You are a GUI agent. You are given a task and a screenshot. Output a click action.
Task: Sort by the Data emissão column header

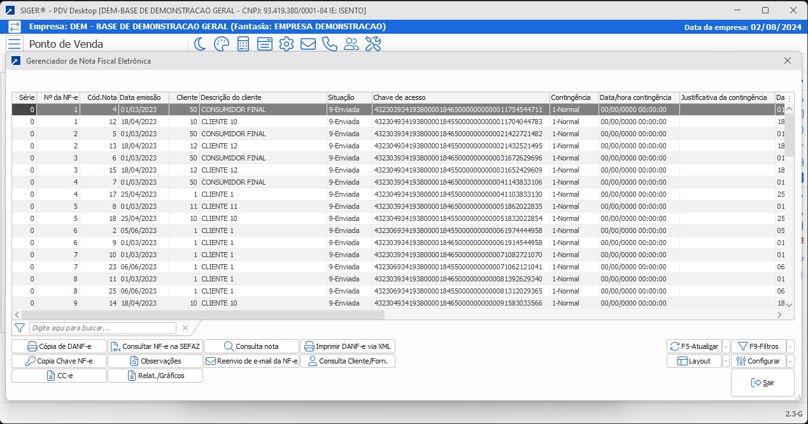143,97
